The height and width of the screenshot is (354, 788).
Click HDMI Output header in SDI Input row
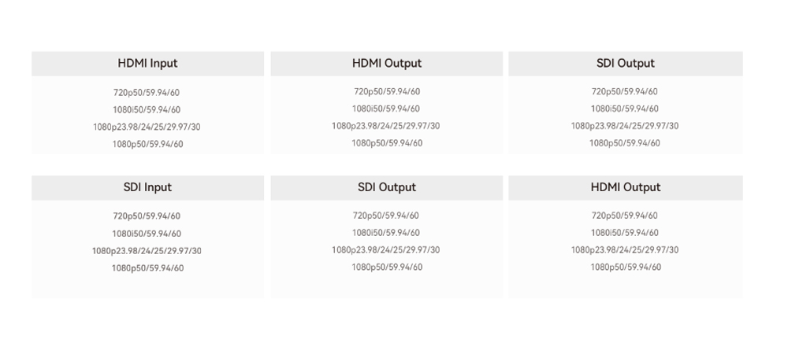[625, 188]
